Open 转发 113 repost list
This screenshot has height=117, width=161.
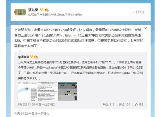click(109, 104)
